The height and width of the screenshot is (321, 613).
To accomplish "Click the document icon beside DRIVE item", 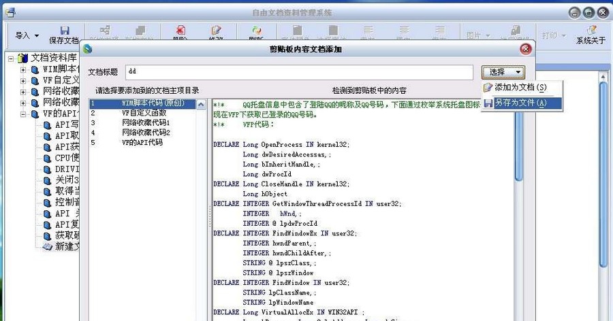I will tap(47, 170).
